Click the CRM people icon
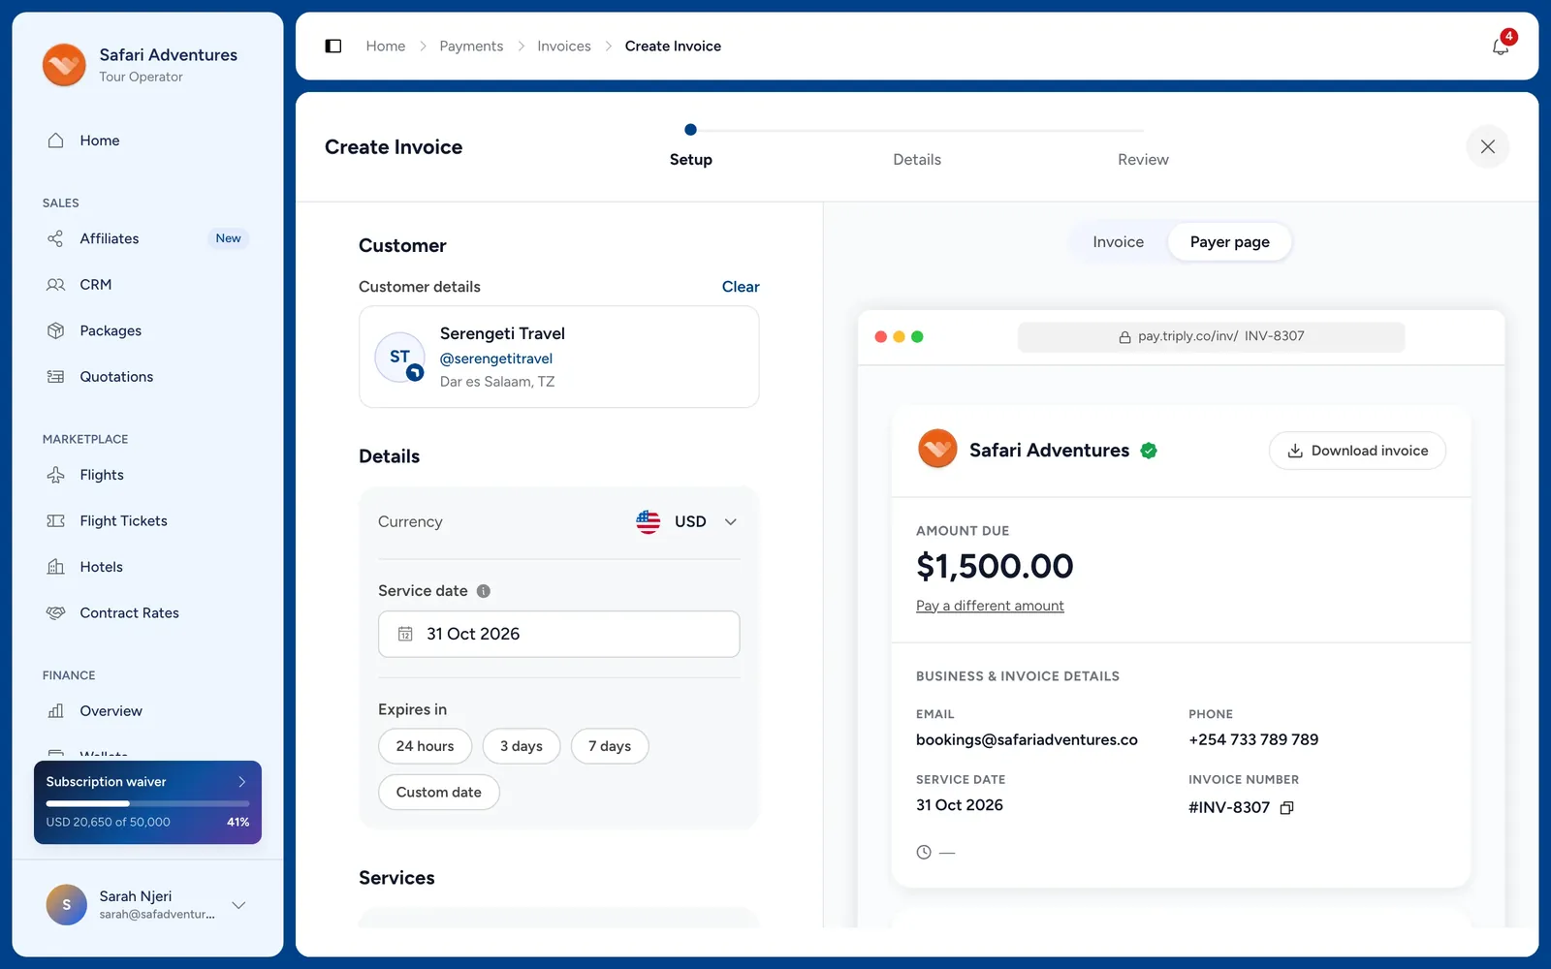Viewport: 1551px width, 969px height. (56, 285)
